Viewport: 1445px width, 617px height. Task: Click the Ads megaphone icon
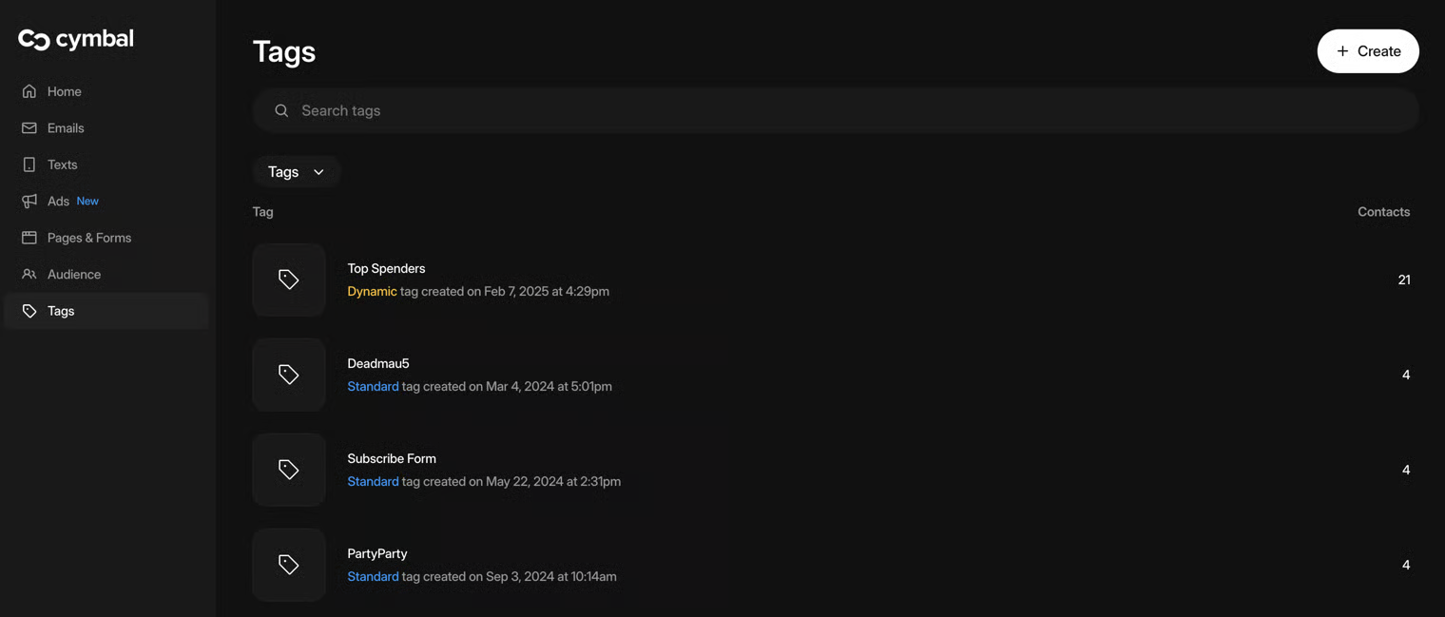point(29,202)
